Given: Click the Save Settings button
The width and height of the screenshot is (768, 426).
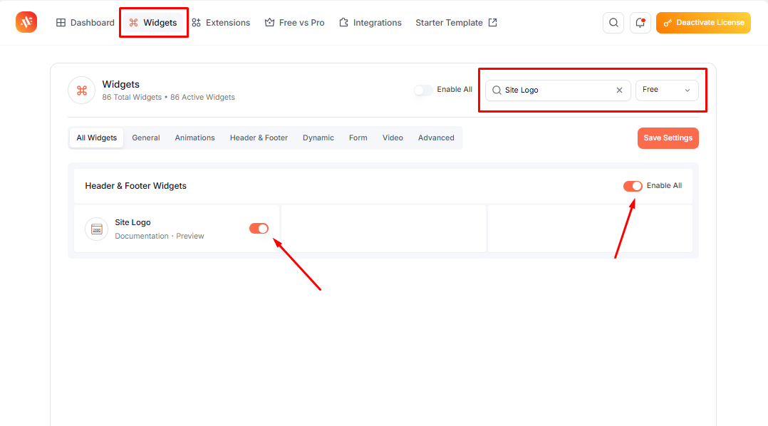Looking at the screenshot, I should 668,138.
